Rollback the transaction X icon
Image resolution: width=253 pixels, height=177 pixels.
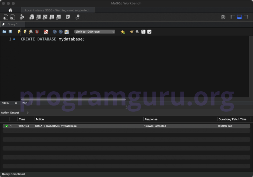[x=61, y=32]
